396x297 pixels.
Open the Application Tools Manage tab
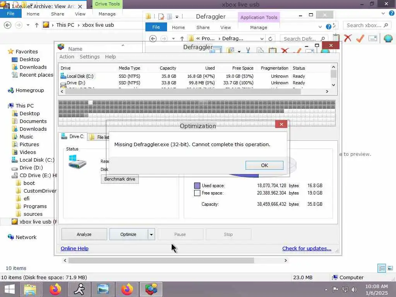tap(259, 27)
